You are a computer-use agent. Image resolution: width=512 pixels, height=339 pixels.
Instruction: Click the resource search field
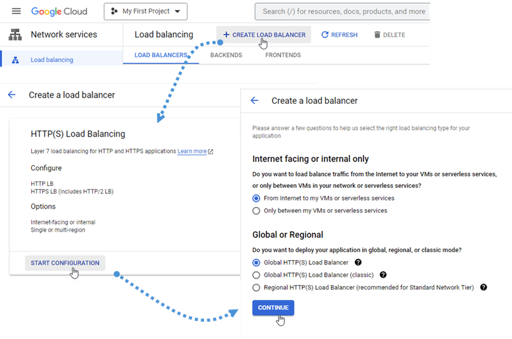click(343, 11)
